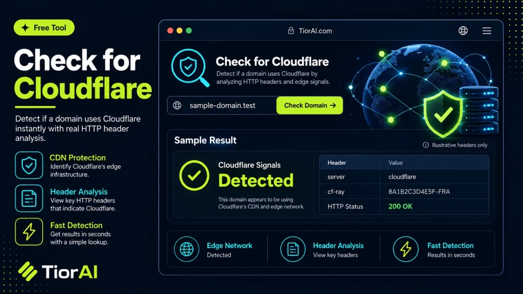Click the yellow minimize window dot
This screenshot has height=294, width=523.
pos(179,31)
